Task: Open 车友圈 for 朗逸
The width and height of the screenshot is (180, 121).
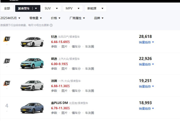Action: click(x=90, y=69)
